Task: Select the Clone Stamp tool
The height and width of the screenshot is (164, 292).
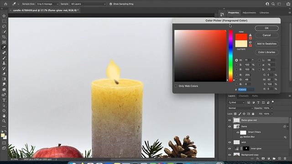Action: pyautogui.click(x=4, y=63)
